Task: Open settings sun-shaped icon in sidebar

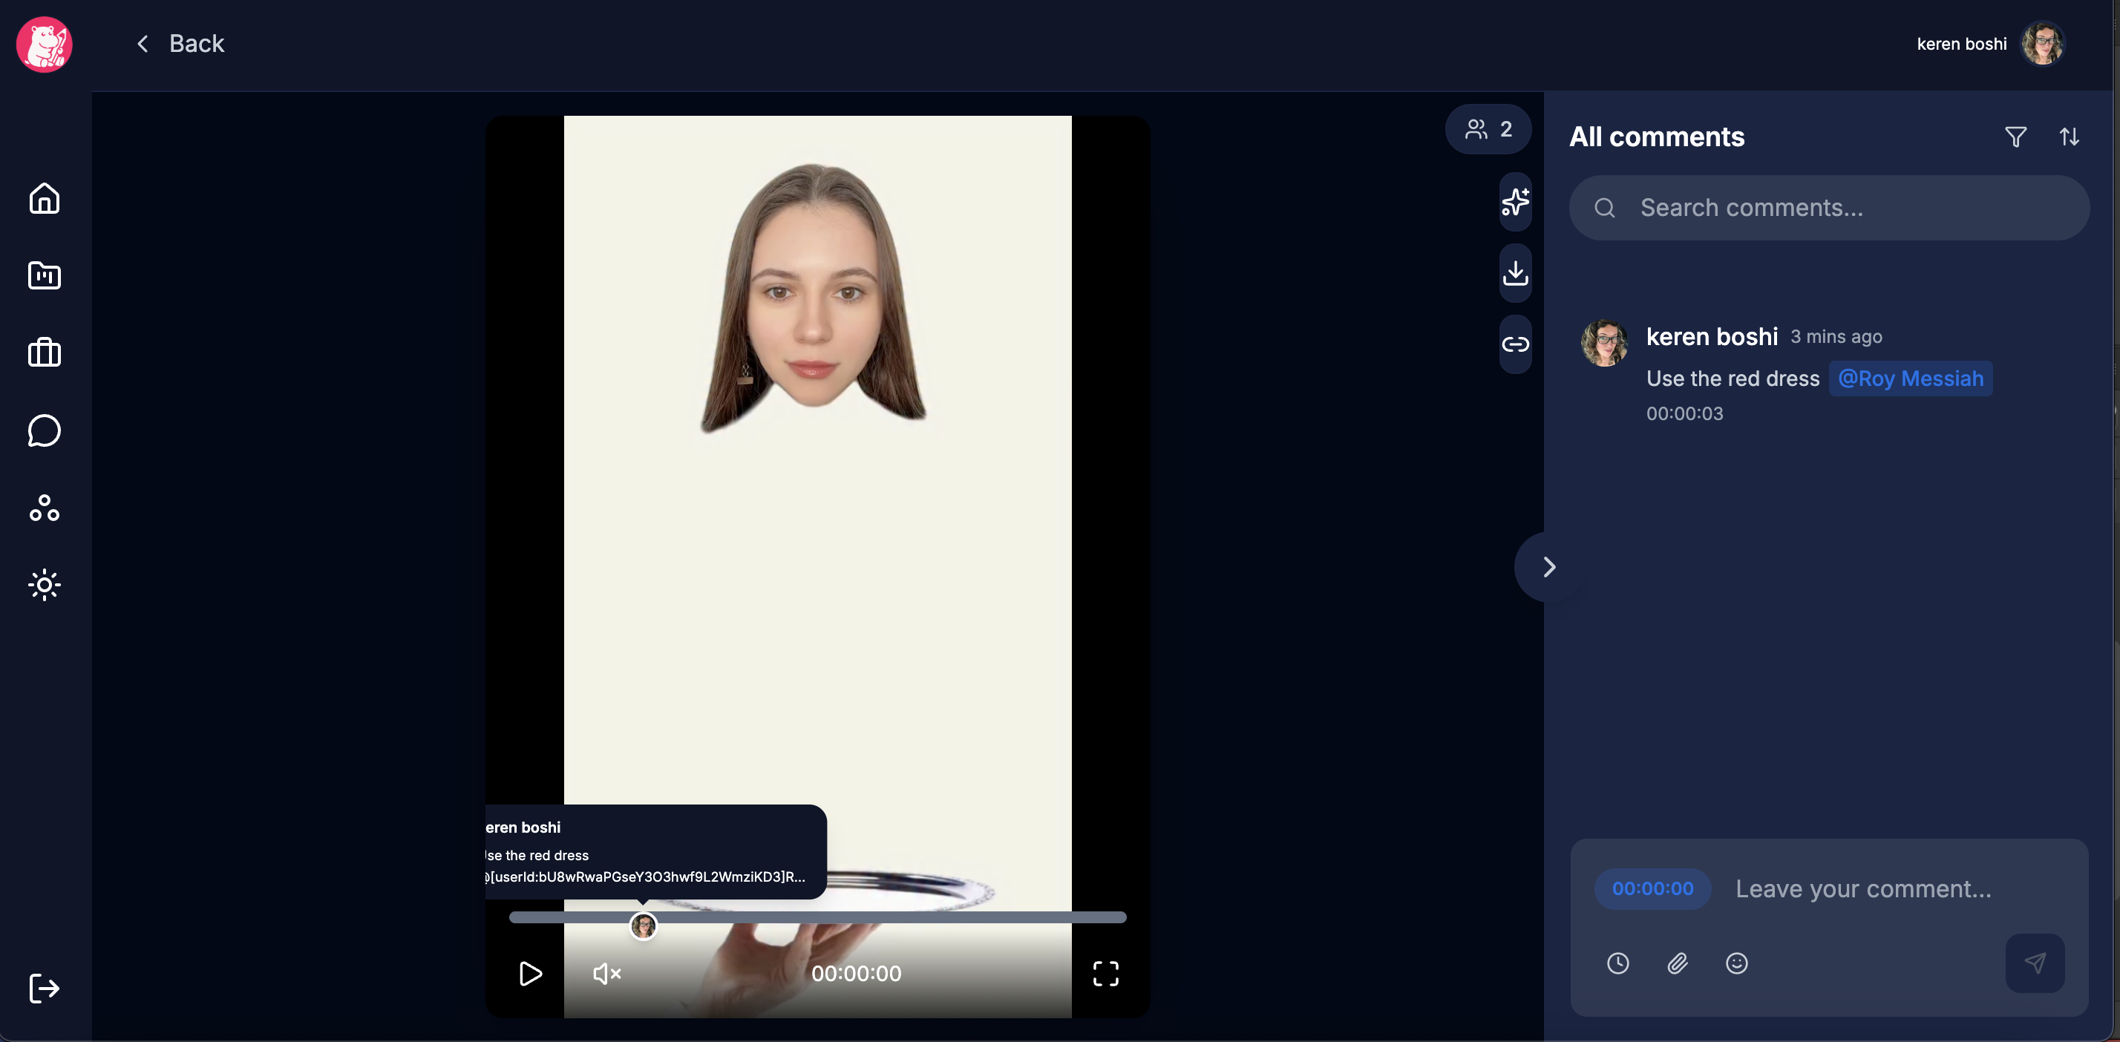Action: point(45,584)
